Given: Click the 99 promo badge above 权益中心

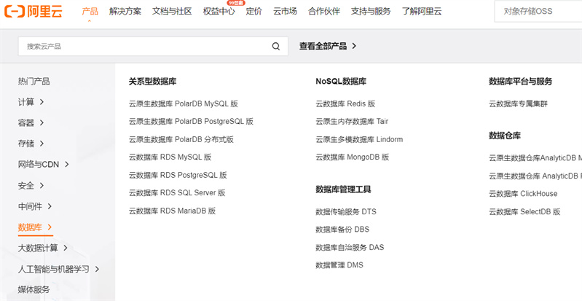Looking at the screenshot, I should pos(236,3).
